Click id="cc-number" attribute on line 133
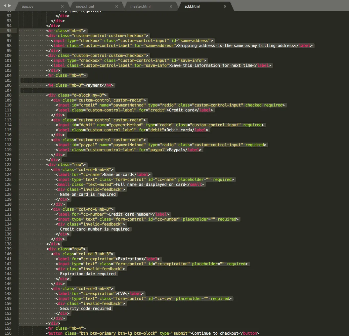 (x=164, y=219)
